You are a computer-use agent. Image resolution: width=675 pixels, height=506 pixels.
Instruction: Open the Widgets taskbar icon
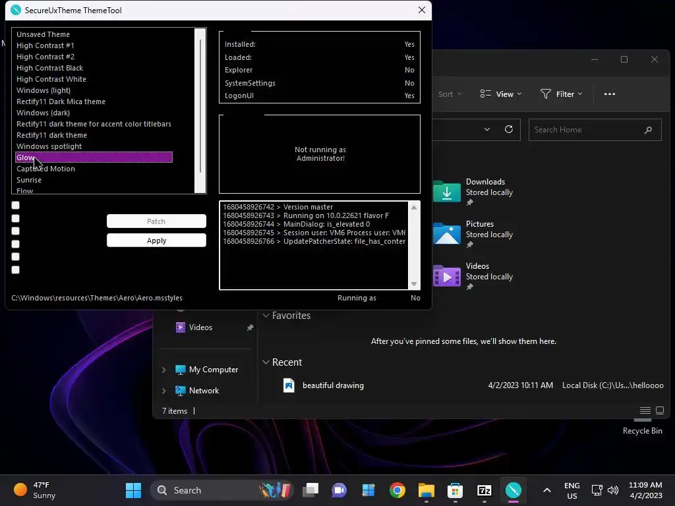[368, 490]
